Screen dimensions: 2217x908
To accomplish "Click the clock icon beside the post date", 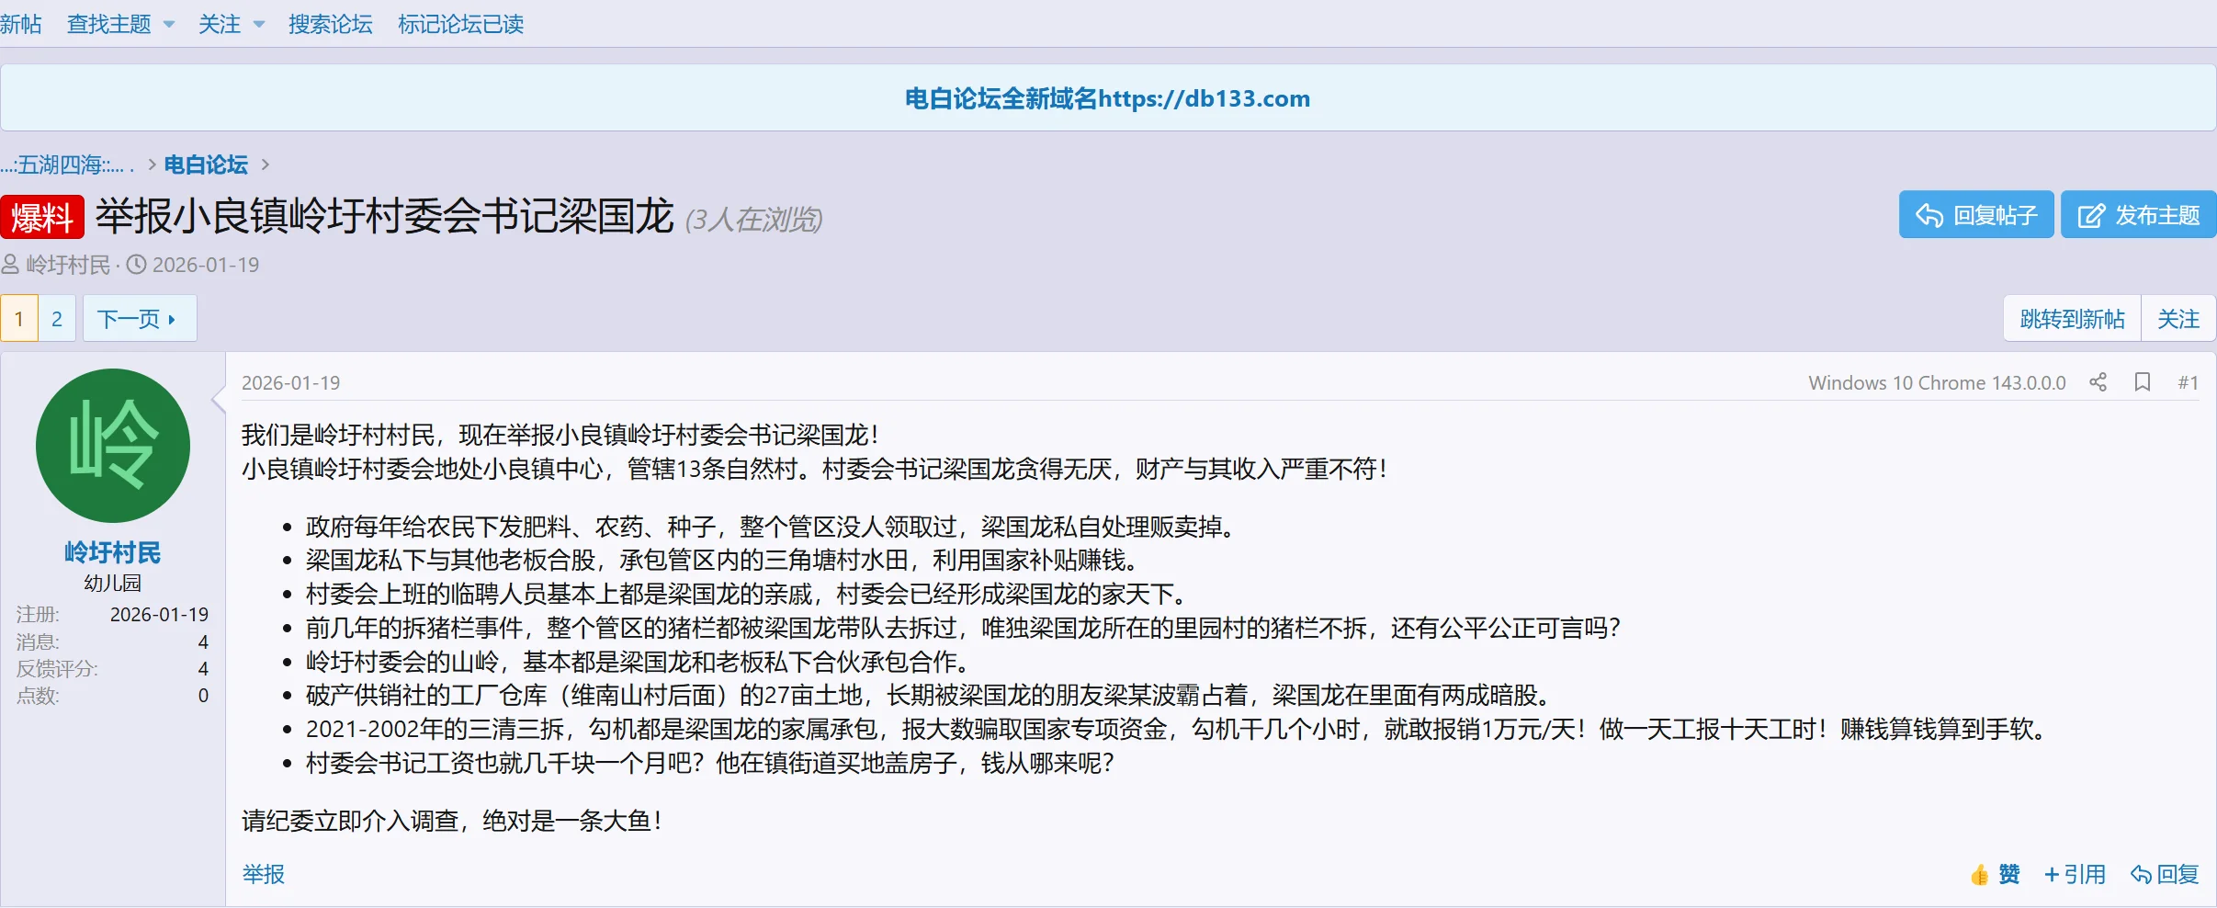I will pyautogui.click(x=136, y=264).
